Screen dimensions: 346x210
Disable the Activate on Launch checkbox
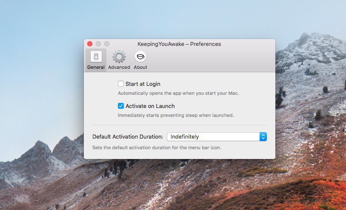tap(121, 106)
